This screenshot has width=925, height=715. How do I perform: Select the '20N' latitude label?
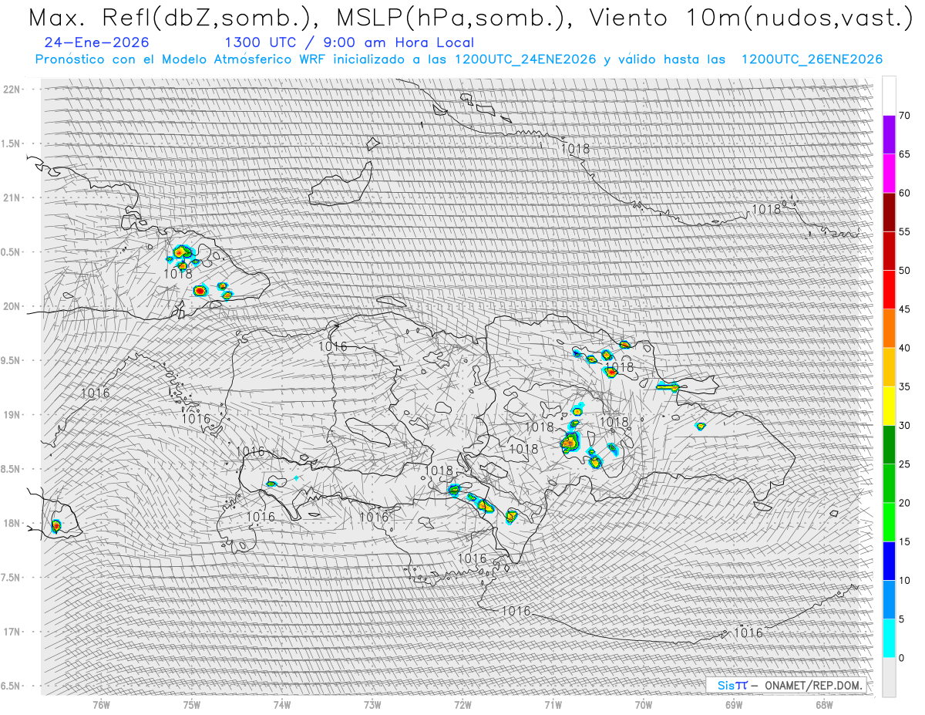click(x=13, y=306)
